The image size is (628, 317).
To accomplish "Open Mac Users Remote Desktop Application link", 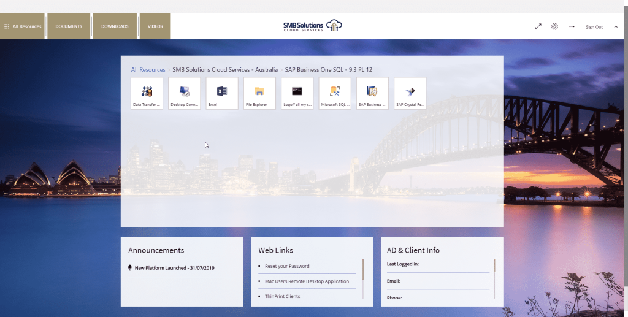I will 307,281.
